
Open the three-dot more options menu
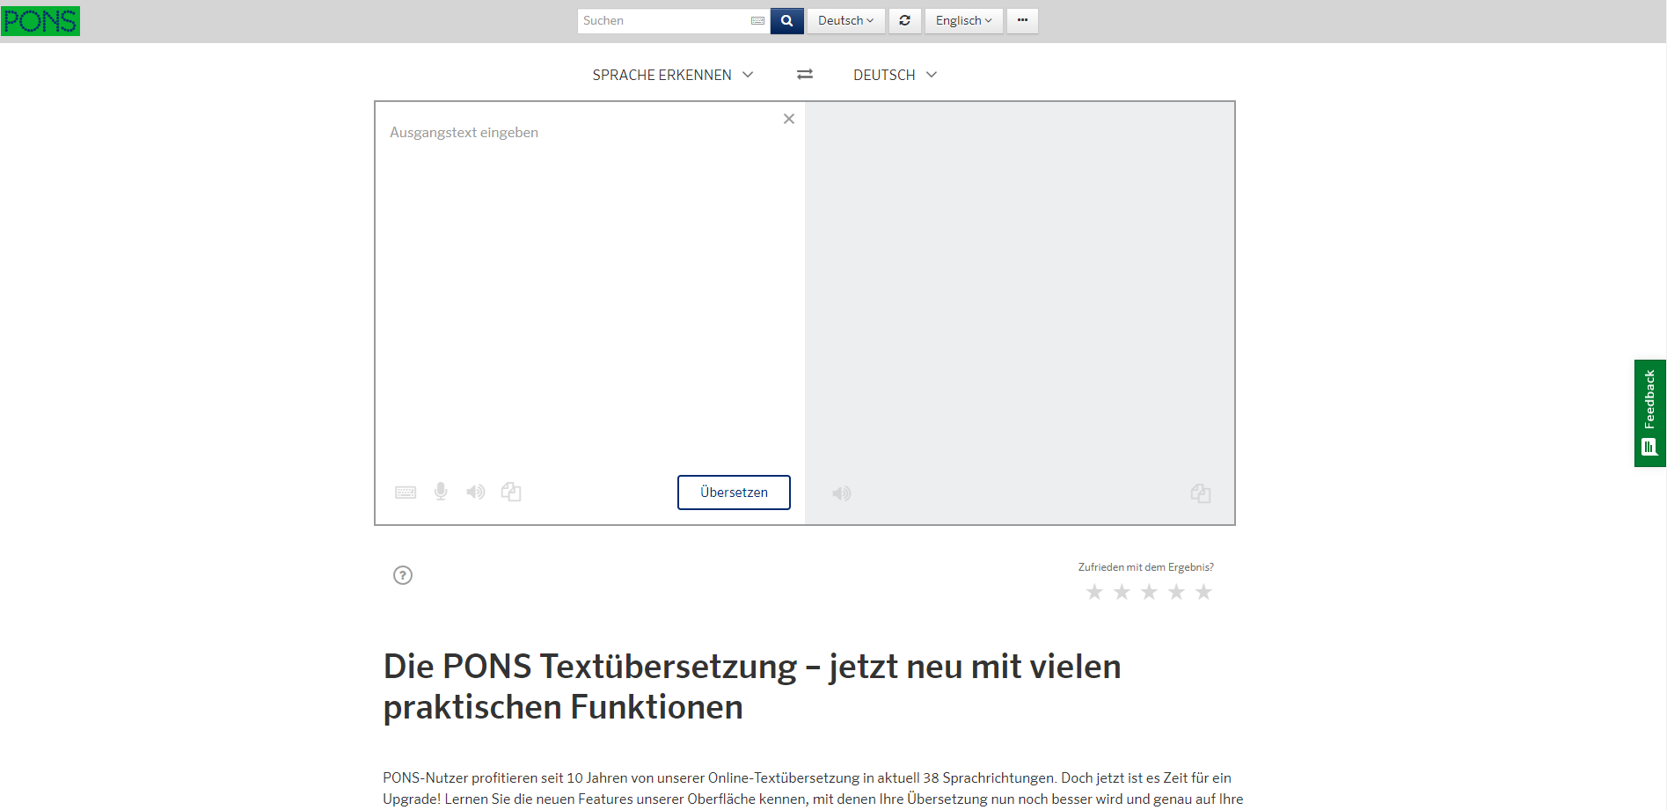tap(1021, 20)
